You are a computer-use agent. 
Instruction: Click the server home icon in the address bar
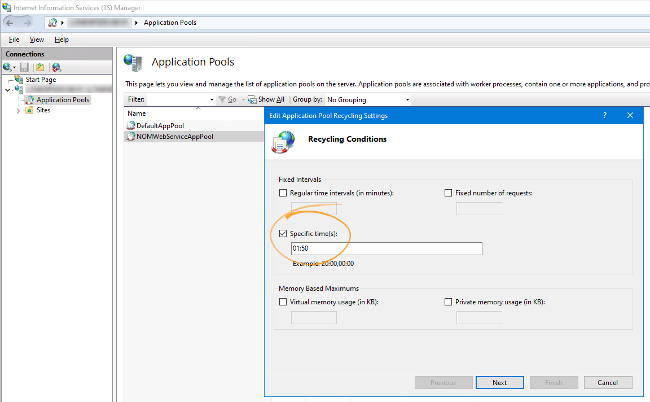[52, 23]
